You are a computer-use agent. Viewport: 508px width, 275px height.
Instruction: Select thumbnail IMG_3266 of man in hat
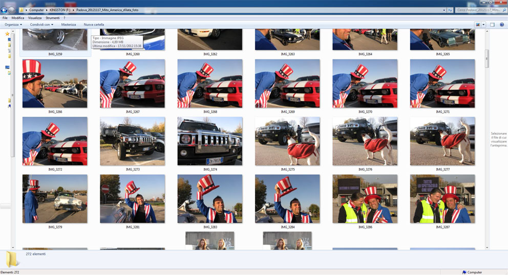[x=55, y=83]
